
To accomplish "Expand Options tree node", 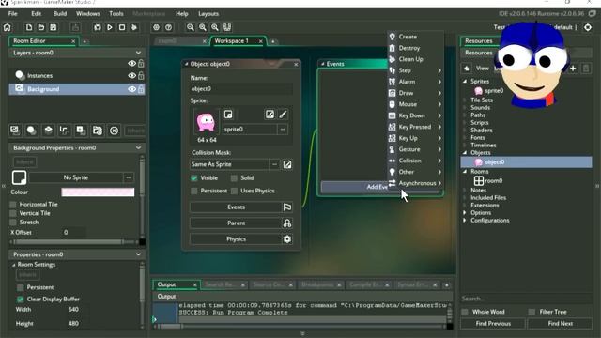I will click(x=465, y=213).
